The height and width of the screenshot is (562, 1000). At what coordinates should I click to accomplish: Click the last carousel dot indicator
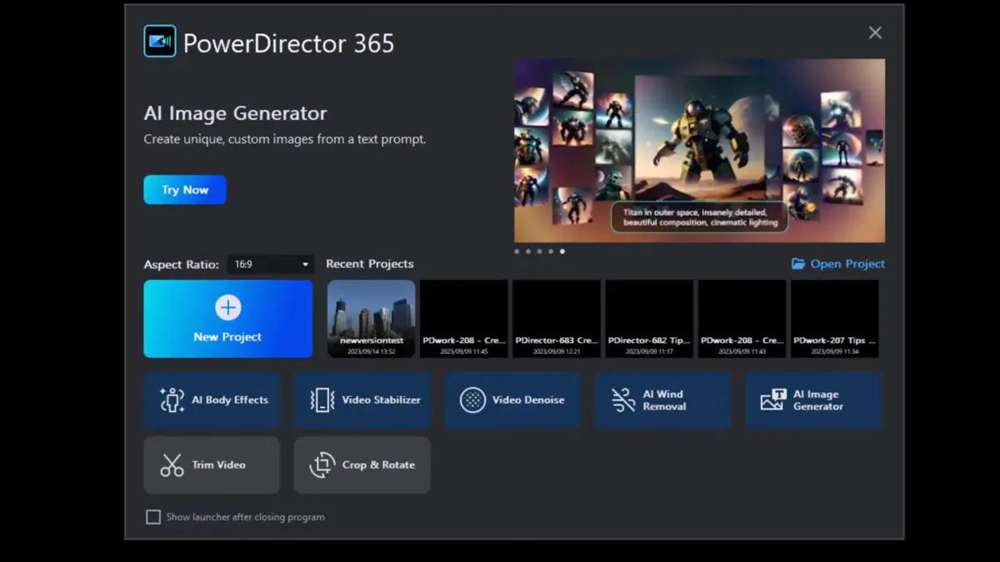[x=562, y=251]
